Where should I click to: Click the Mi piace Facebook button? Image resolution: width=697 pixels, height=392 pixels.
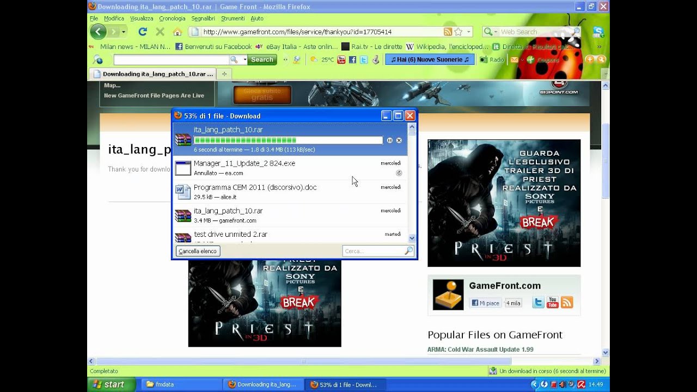coord(486,303)
